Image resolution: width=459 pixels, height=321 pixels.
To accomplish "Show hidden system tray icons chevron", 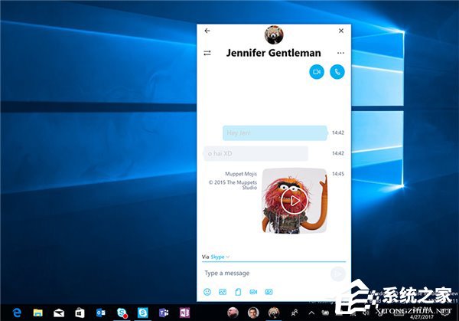I will [311, 313].
